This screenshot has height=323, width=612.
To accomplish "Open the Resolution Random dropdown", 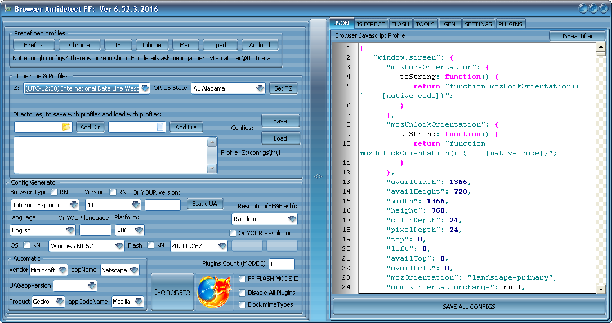I will coord(292,219).
